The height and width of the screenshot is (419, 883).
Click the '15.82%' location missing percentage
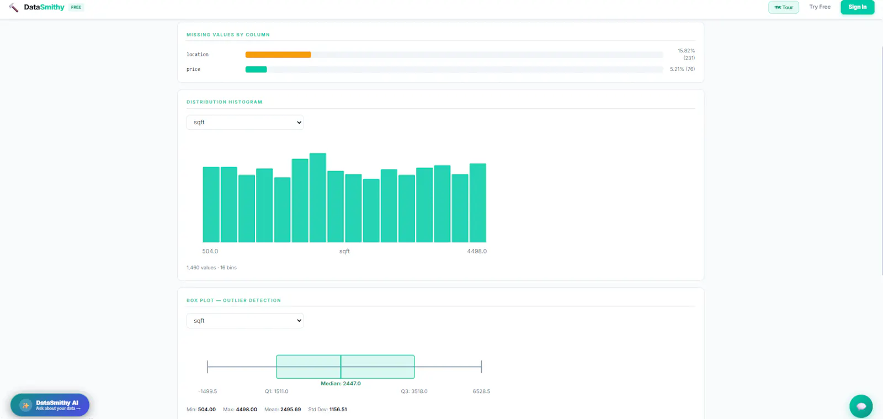point(686,51)
